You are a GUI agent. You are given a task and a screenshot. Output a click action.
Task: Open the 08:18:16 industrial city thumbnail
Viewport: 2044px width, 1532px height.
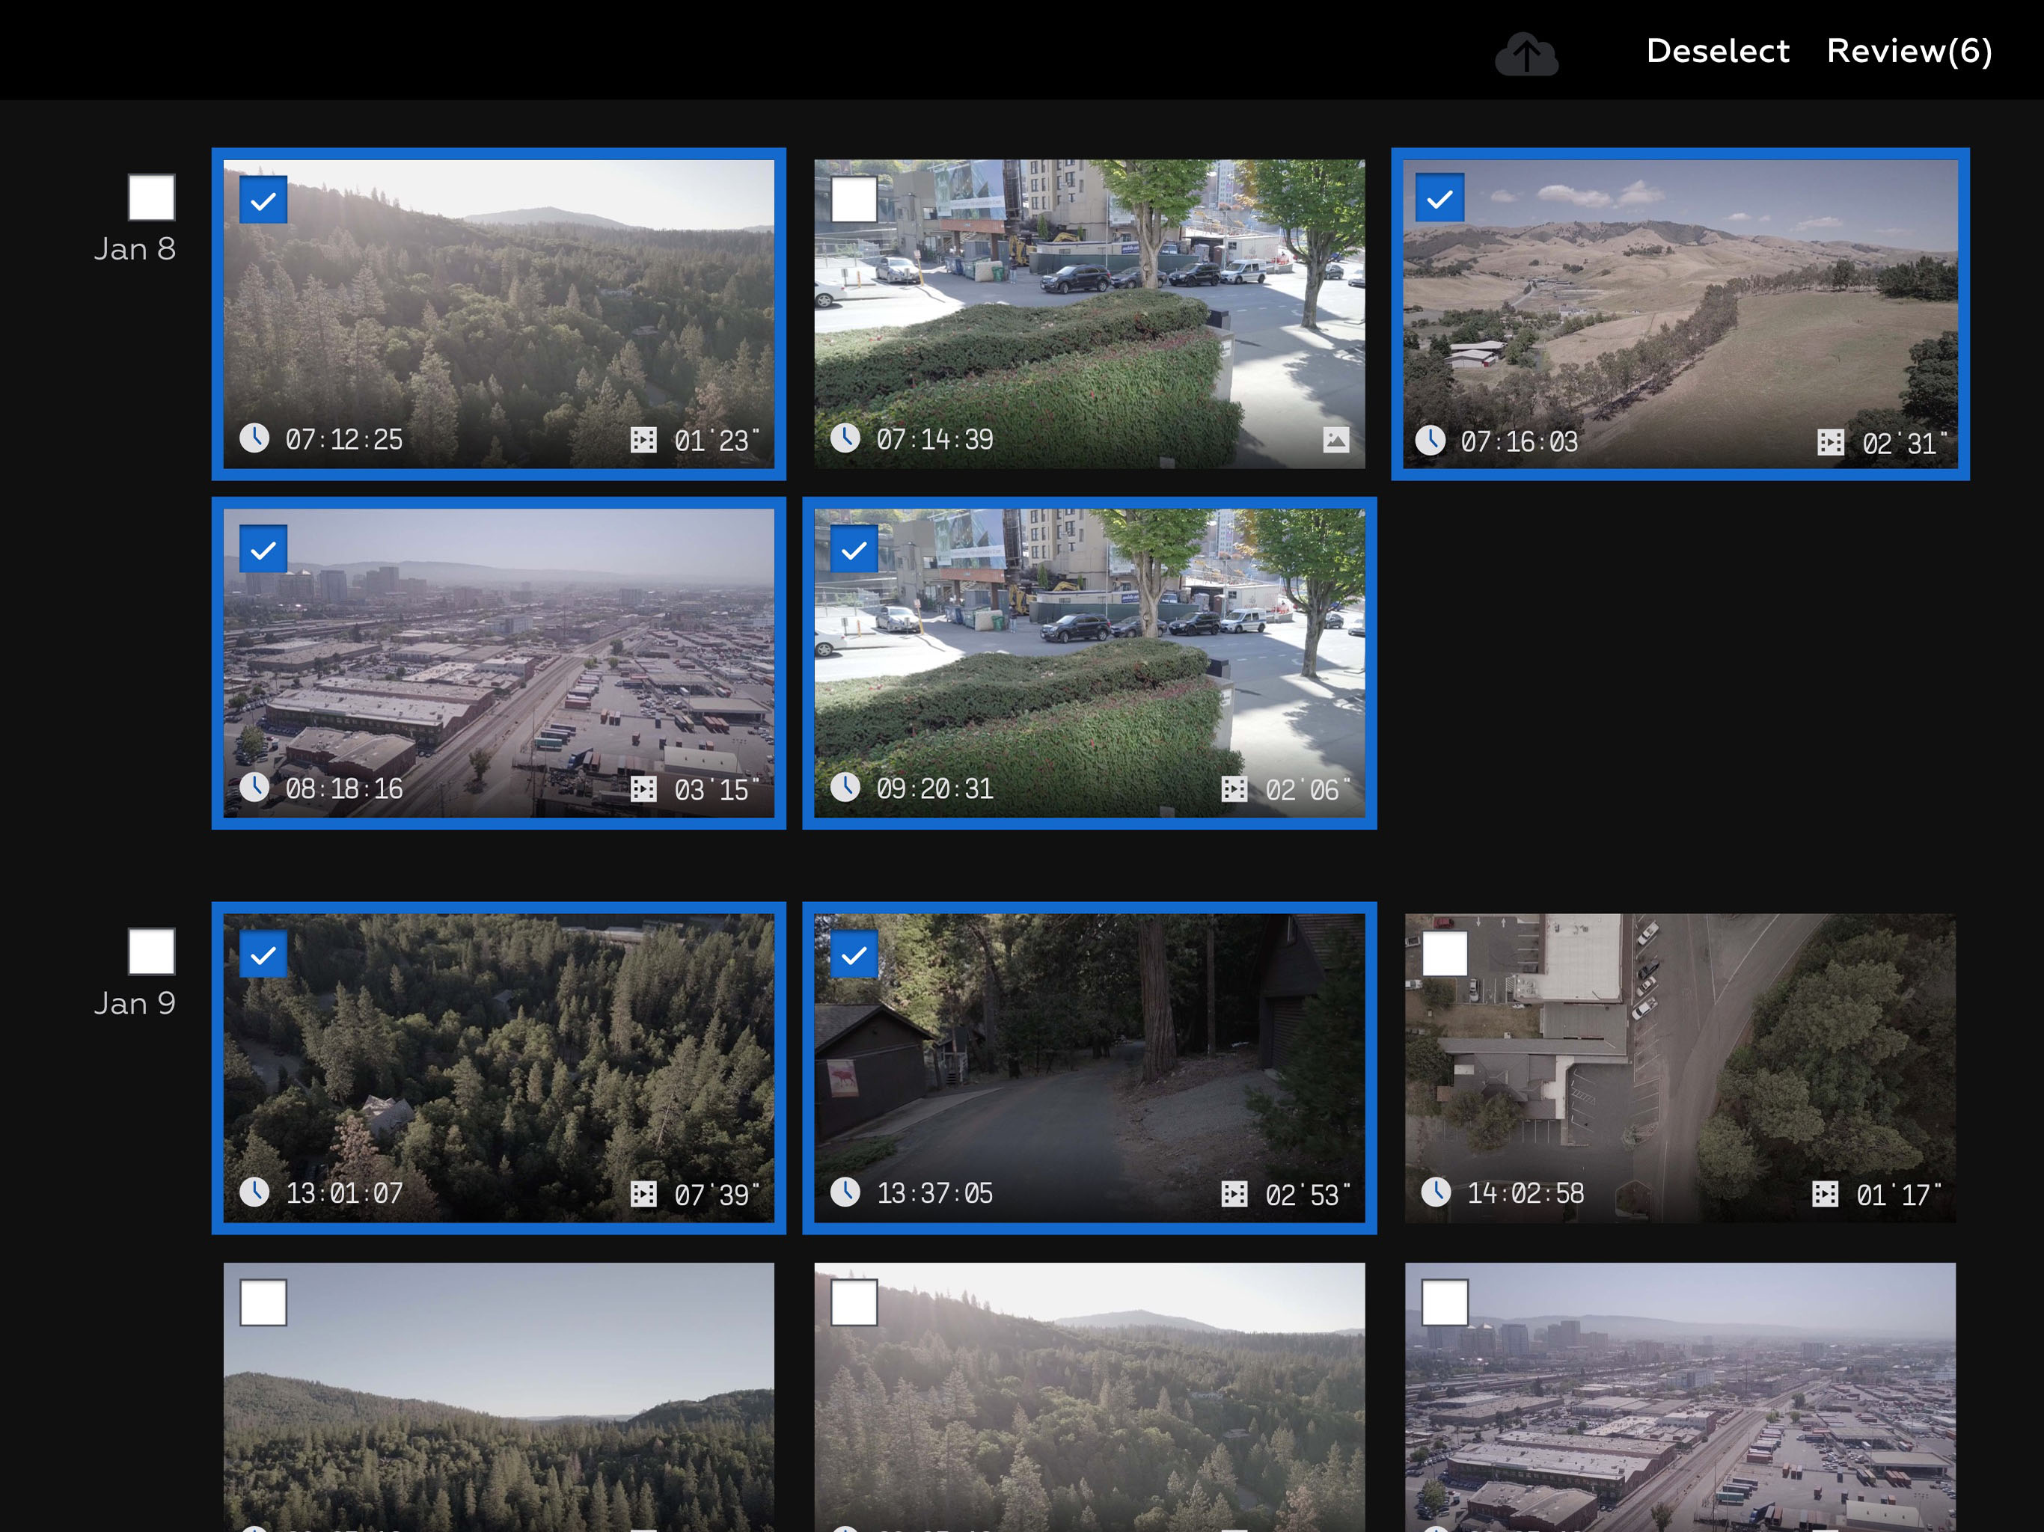tap(499, 664)
